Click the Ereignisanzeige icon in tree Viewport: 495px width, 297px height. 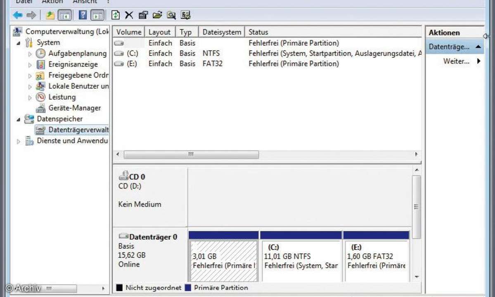pos(40,64)
